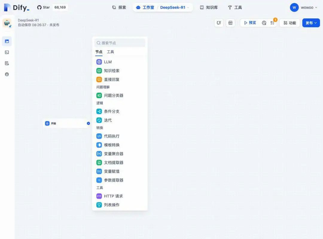The width and height of the screenshot is (323, 239).
Task: Click the GitHub Star button
Action: pyautogui.click(x=43, y=7)
